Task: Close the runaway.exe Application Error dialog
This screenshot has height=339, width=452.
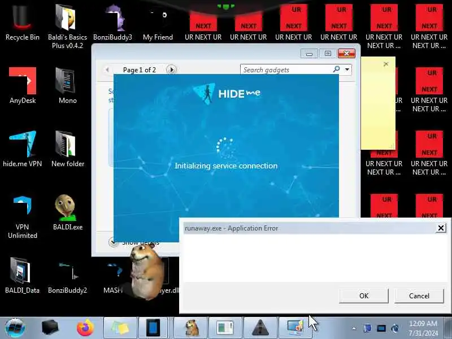Action: [441, 228]
